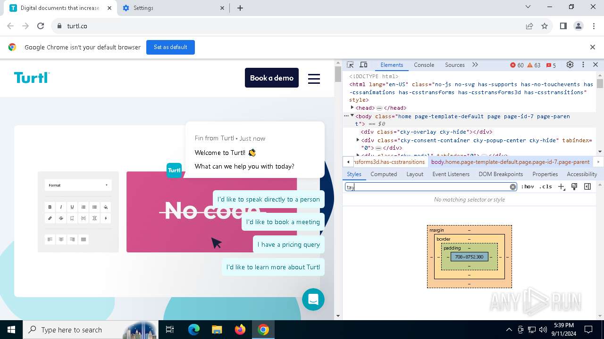Switch to the Settings browser tab
The height and width of the screenshot is (339, 604).
[x=174, y=8]
